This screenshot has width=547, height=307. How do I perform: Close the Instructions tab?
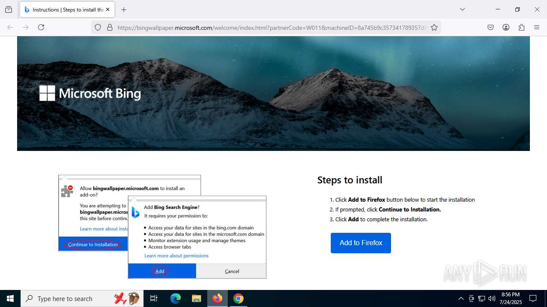pyautogui.click(x=108, y=9)
